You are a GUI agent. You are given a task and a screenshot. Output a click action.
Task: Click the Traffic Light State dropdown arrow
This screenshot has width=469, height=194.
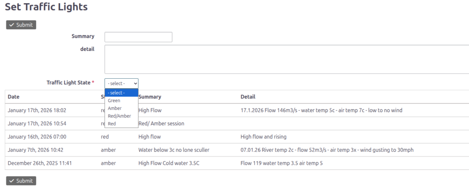(x=135, y=83)
